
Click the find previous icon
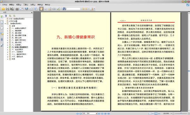pos(83,9)
